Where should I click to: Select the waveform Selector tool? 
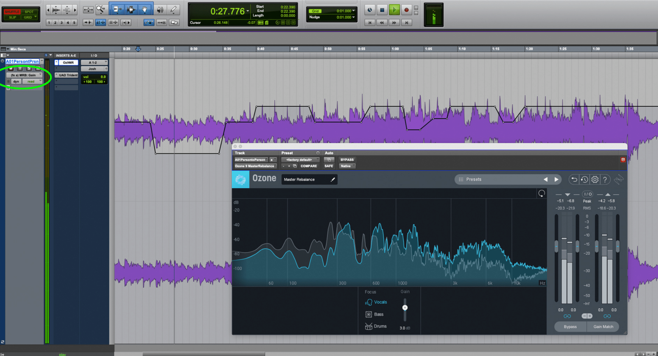click(131, 10)
